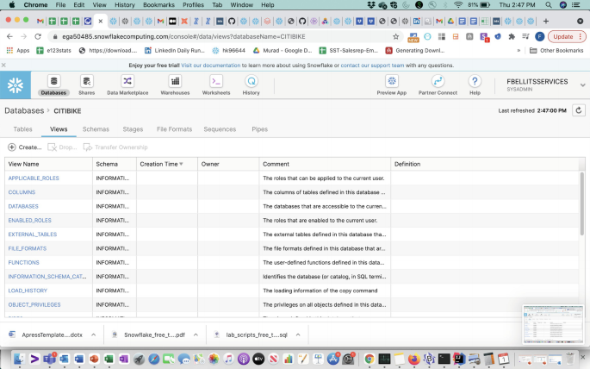
Task: Click the Help question mark icon
Action: tap(475, 82)
